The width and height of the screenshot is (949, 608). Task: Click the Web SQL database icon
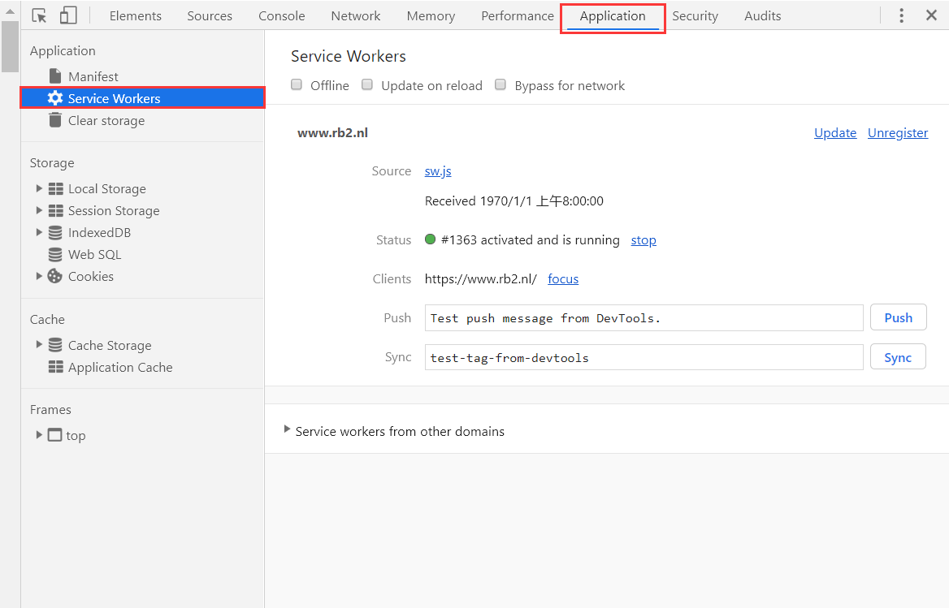[x=55, y=254]
